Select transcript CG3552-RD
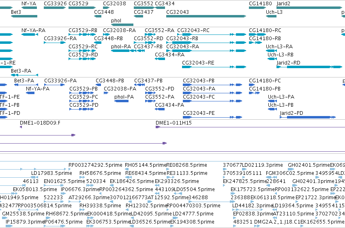Viewport: 345px width, 228px height. 148,38
